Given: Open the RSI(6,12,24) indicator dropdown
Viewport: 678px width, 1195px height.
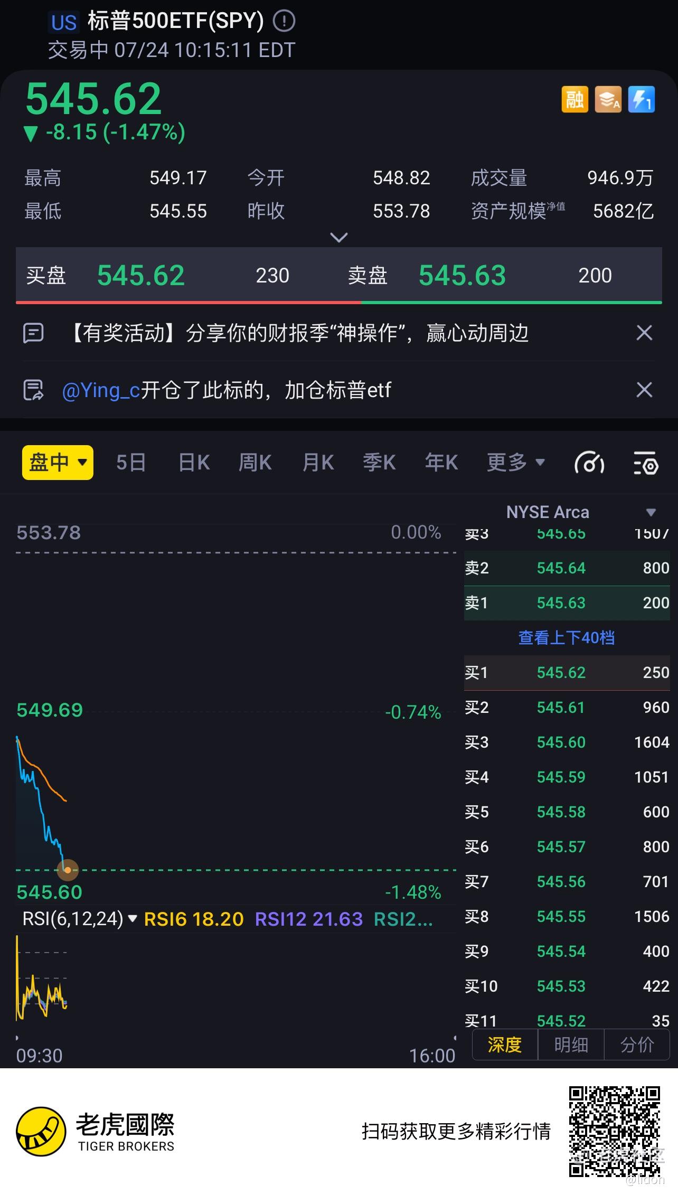Looking at the screenshot, I should tap(79, 919).
